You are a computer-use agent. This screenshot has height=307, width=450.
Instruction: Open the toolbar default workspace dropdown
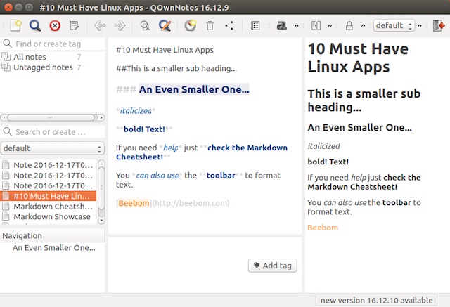394,25
